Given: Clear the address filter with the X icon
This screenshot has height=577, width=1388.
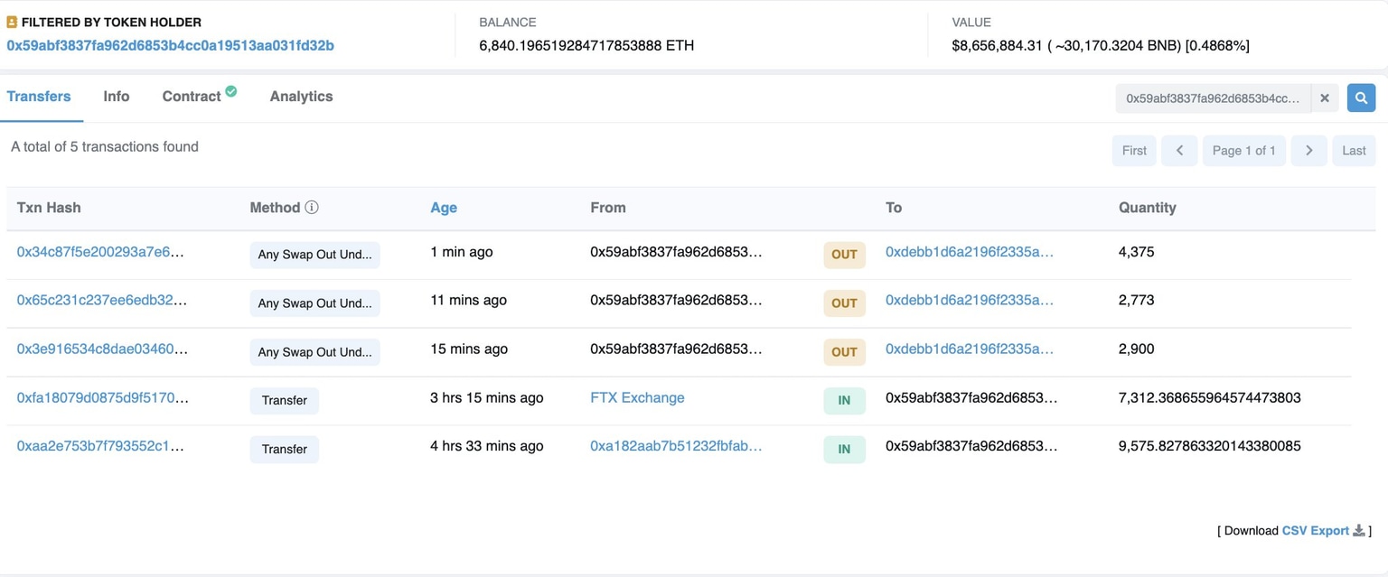Looking at the screenshot, I should tap(1325, 98).
